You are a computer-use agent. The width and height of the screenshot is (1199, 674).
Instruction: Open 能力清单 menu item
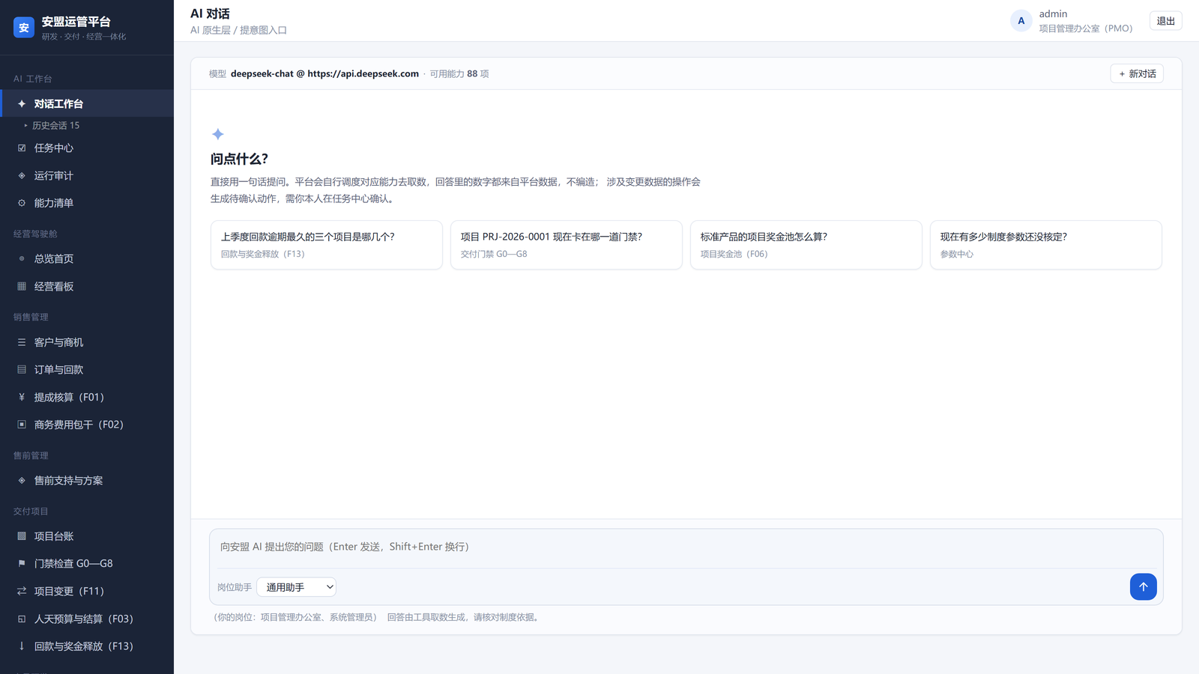tap(87, 203)
